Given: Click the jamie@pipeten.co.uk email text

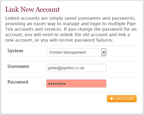Looking at the screenshot, I should coord(66,68).
